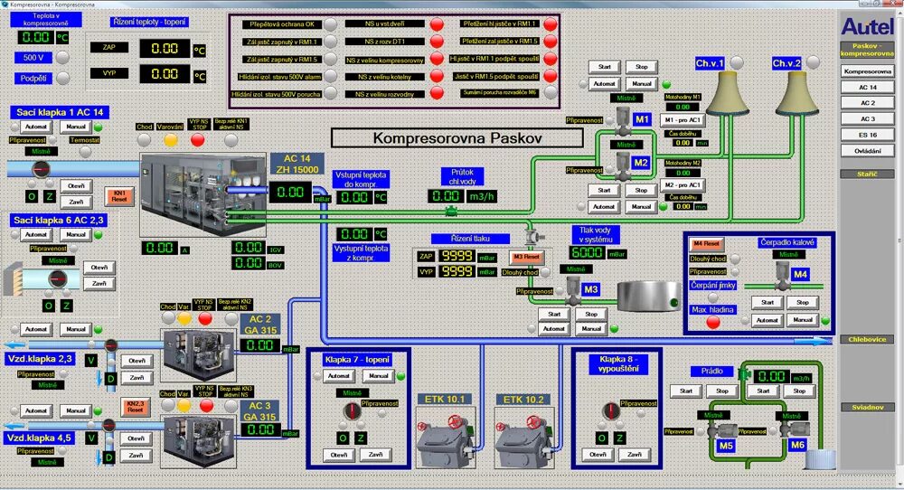Click the Sací klapka 1 damper symbol
Screen dimensions: 904x490
pos(41,169)
